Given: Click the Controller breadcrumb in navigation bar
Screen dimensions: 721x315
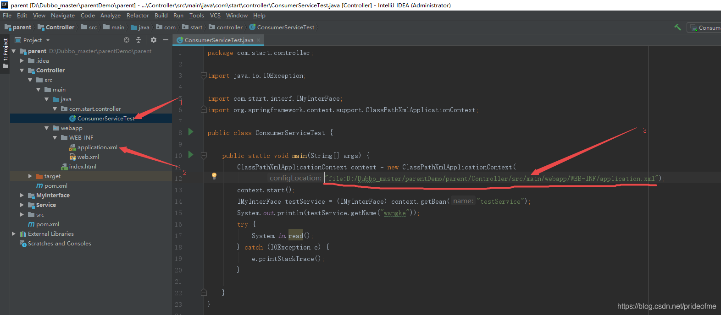Looking at the screenshot, I should (x=56, y=27).
